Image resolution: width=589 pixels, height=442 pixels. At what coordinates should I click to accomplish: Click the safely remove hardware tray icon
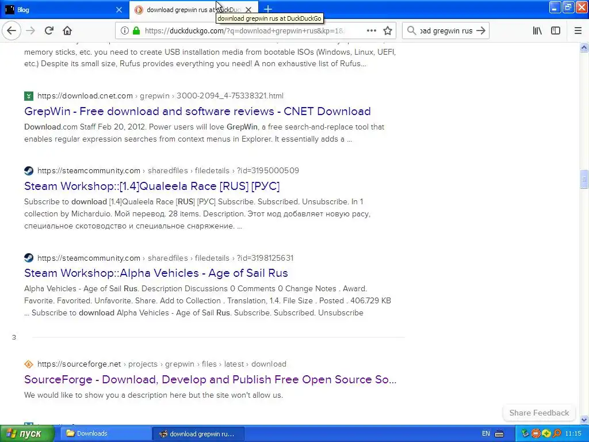(x=525, y=434)
